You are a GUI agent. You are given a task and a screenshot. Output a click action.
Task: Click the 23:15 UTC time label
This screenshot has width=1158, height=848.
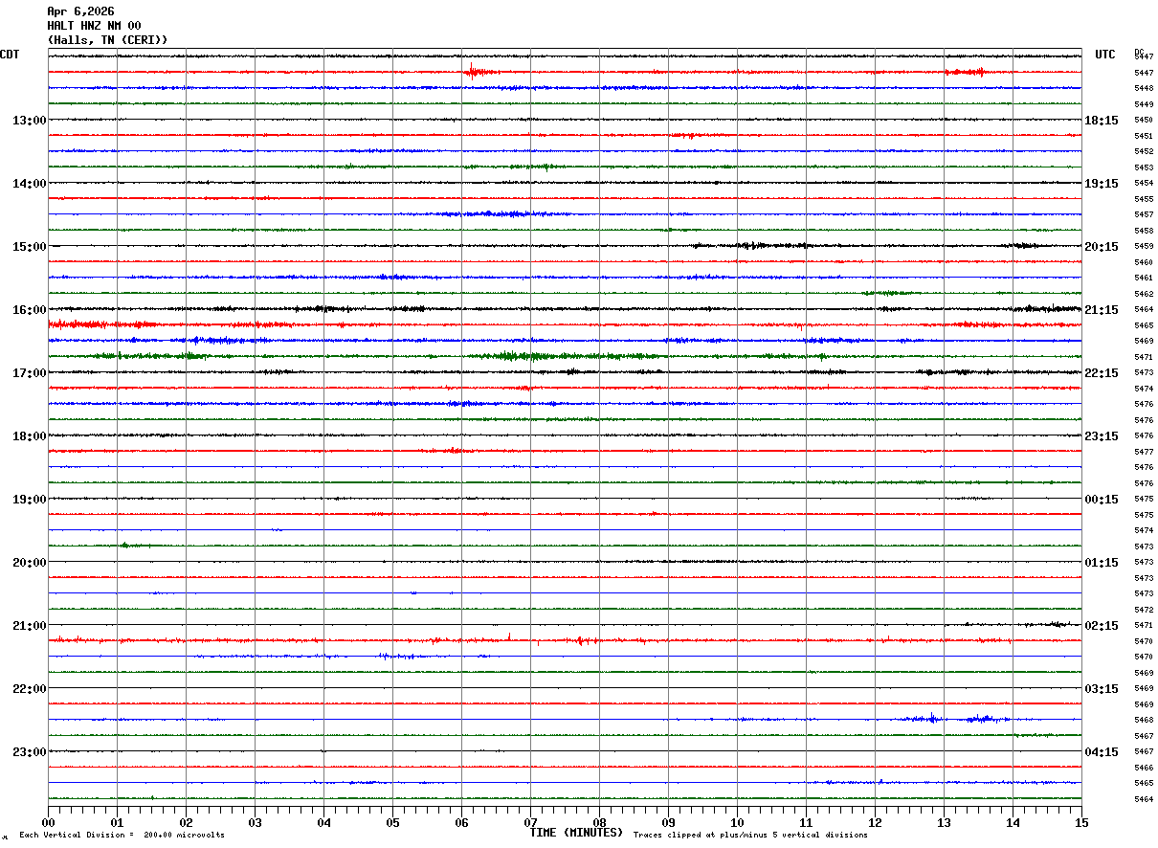pyautogui.click(x=1102, y=436)
